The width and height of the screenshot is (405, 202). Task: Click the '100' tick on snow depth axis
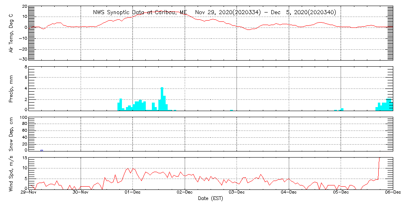coord(23,118)
